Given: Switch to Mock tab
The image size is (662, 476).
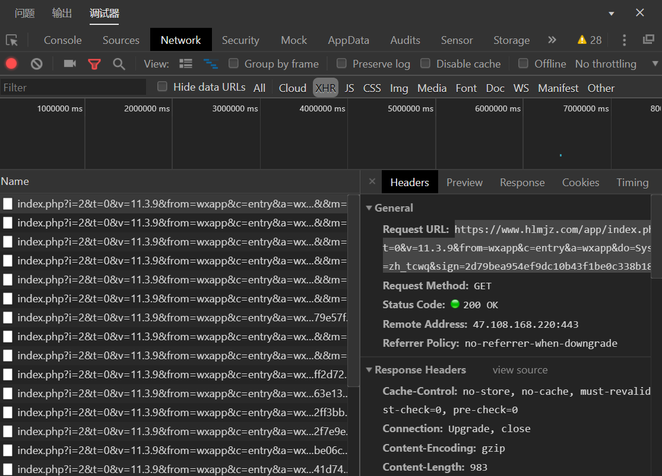Looking at the screenshot, I should click(x=294, y=40).
